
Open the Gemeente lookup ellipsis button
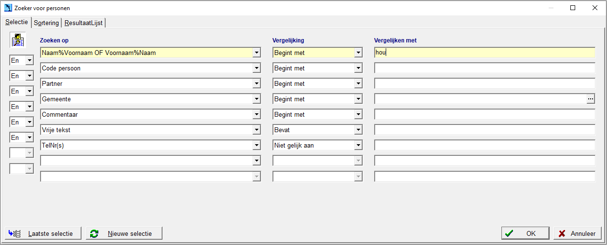tap(591, 99)
